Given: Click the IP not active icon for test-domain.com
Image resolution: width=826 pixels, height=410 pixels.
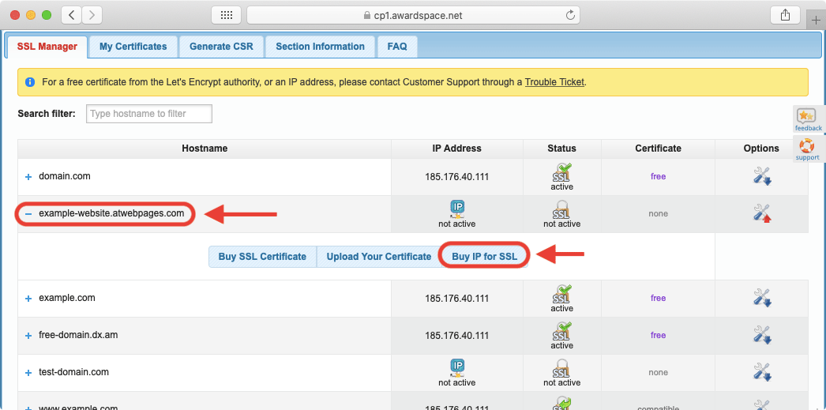Looking at the screenshot, I should pyautogui.click(x=457, y=367).
